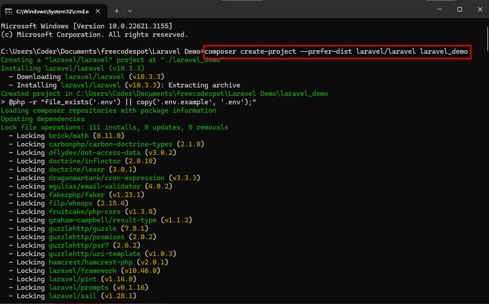
Task: Expand the new tab profile dropdown
Action: [130, 11]
